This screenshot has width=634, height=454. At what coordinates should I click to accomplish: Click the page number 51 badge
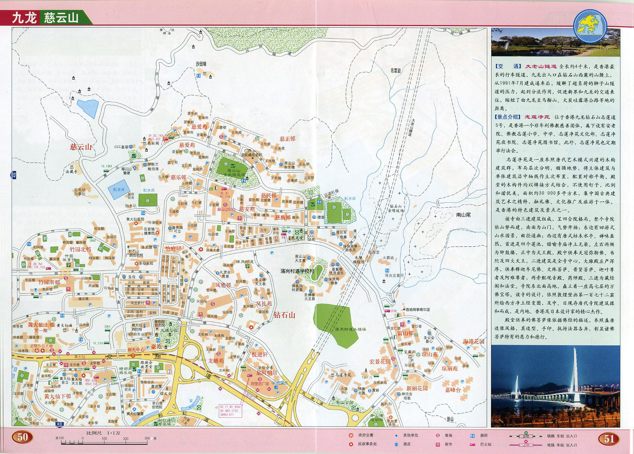coord(609,438)
